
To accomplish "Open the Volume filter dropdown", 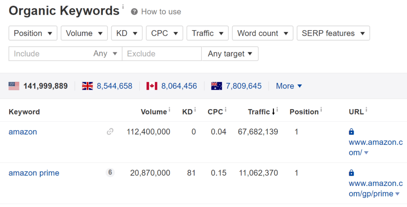I will [84, 33].
